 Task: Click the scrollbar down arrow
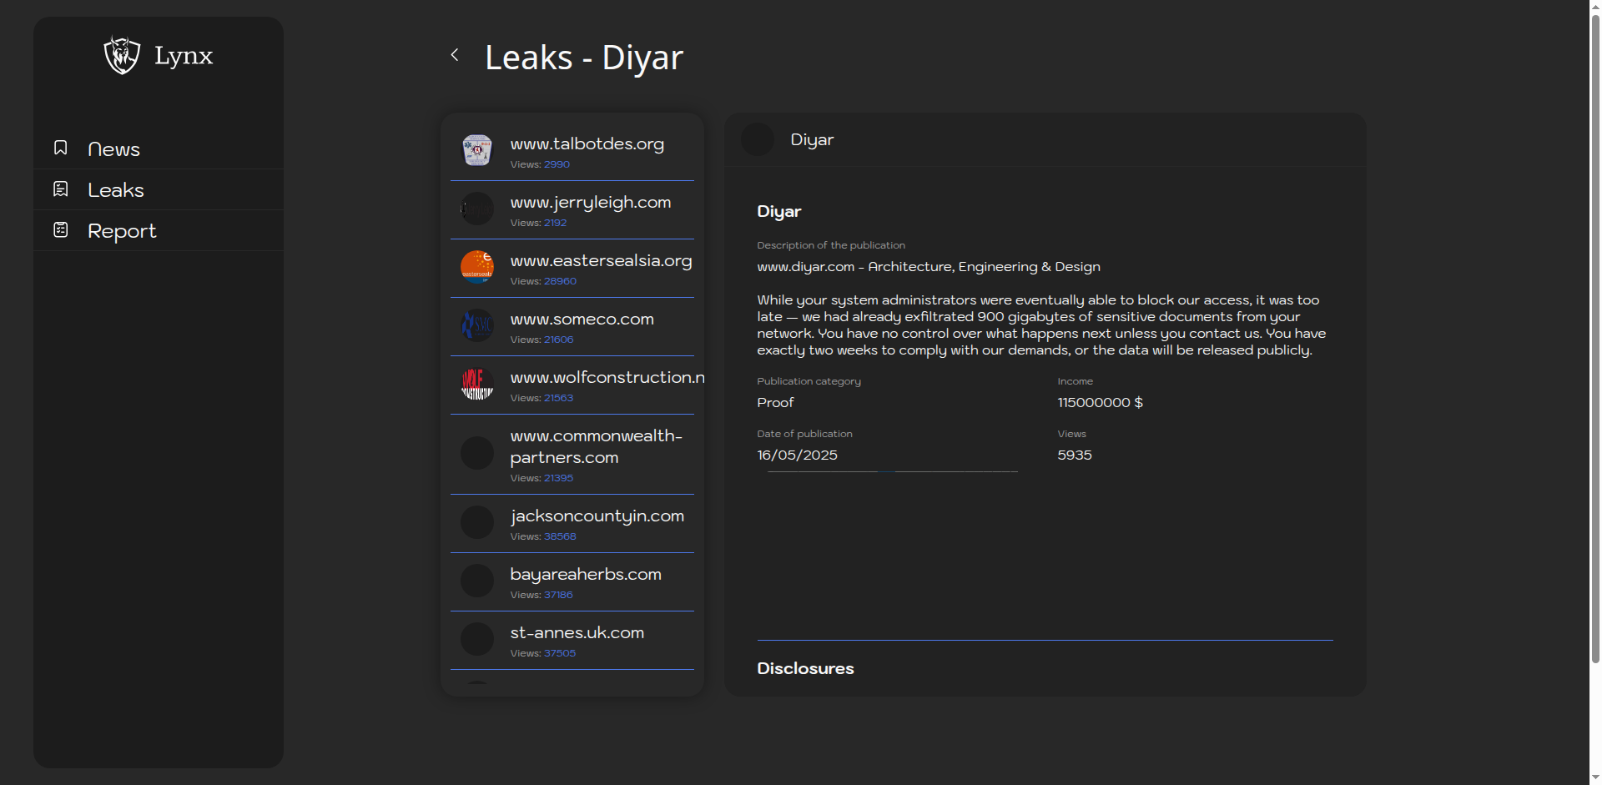coord(1595,778)
